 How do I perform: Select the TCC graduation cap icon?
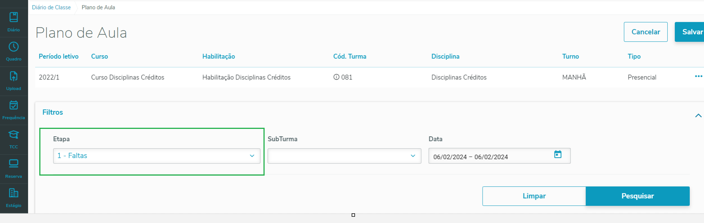(13, 134)
